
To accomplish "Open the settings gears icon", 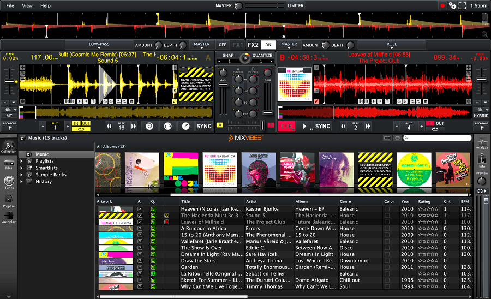I will [452, 5].
